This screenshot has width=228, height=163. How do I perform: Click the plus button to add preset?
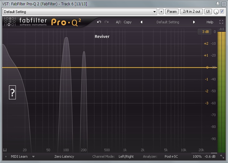[x=161, y=11]
